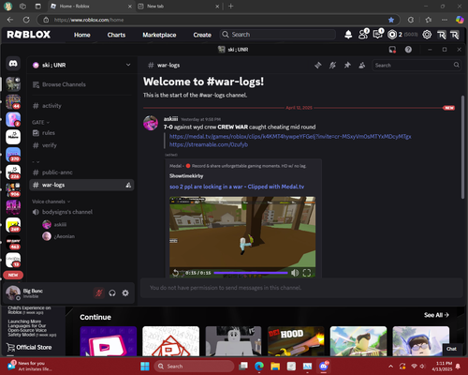
Task: Seek on video progress bar
Action: pos(251,273)
